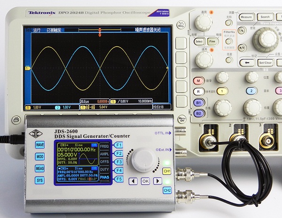Screen dimensions: 282x218
Task: Choose the F5 soft key
Action: 119,179
